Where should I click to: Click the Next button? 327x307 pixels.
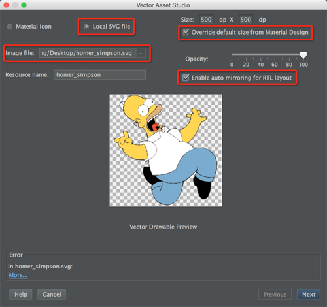click(309, 295)
